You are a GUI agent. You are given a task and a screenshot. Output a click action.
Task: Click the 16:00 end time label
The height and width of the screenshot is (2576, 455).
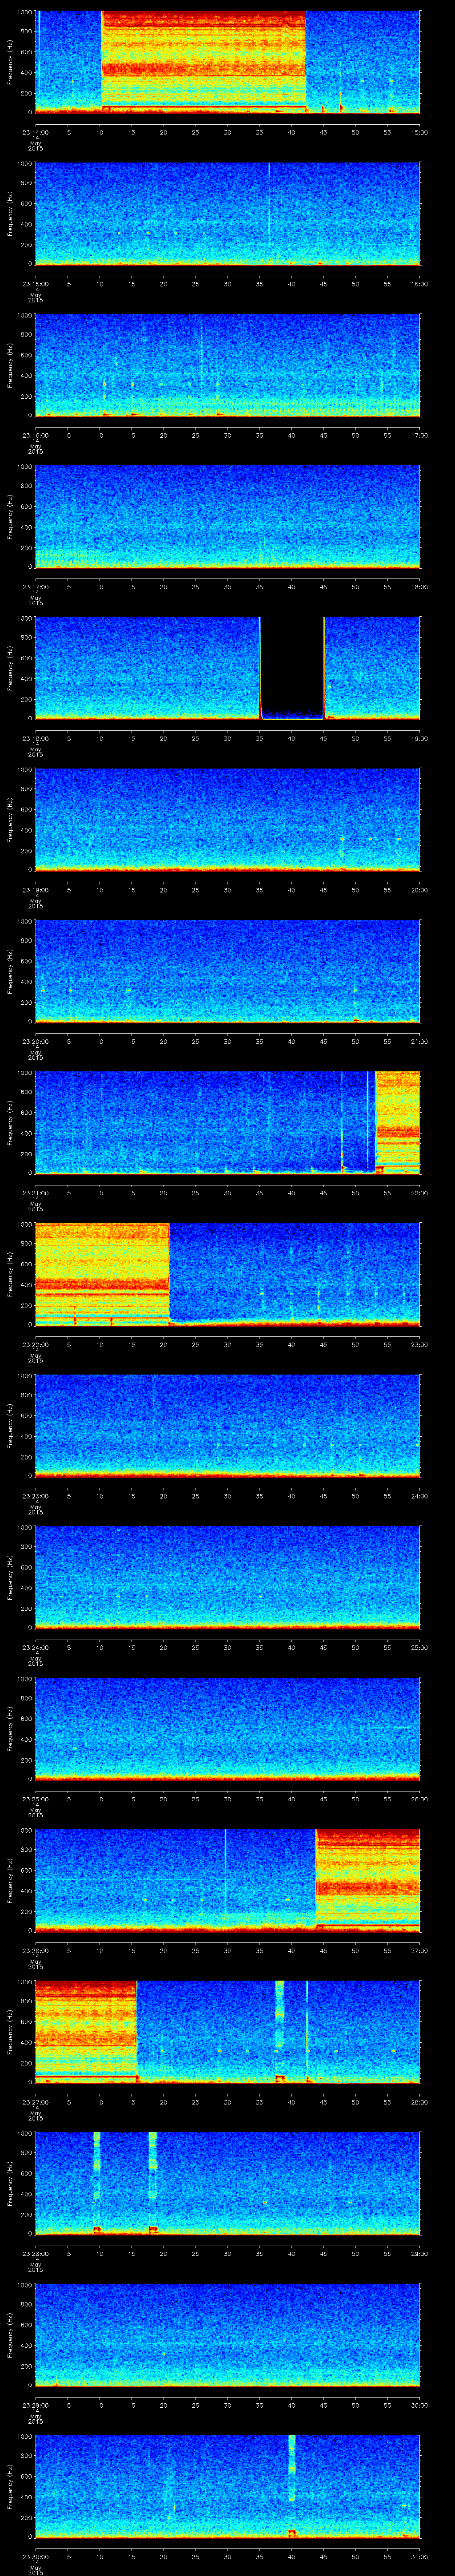[x=420, y=284]
